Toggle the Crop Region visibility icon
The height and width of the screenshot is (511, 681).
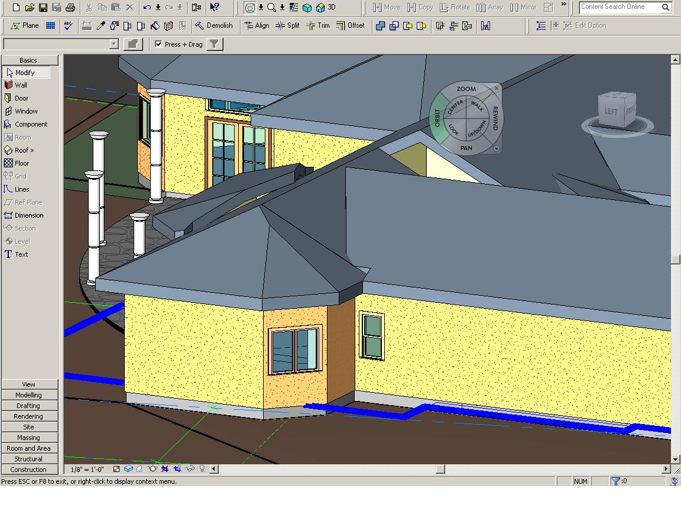[177, 469]
